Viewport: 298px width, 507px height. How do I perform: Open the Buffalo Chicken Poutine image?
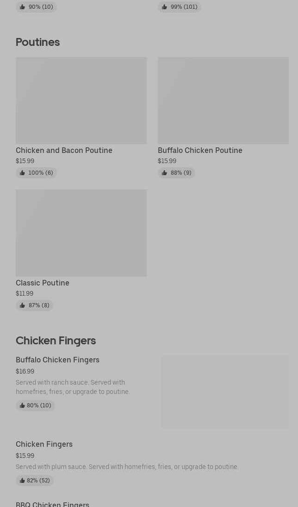(x=223, y=101)
